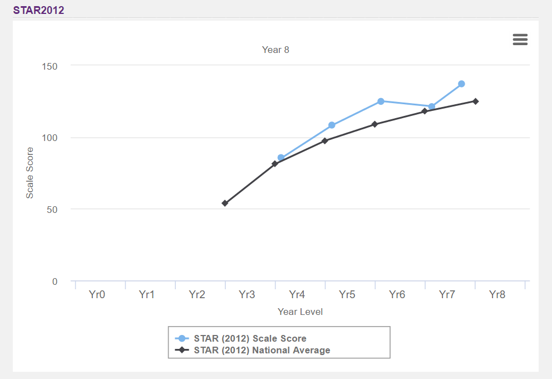Click the Year 8 chart title

pyautogui.click(x=275, y=50)
